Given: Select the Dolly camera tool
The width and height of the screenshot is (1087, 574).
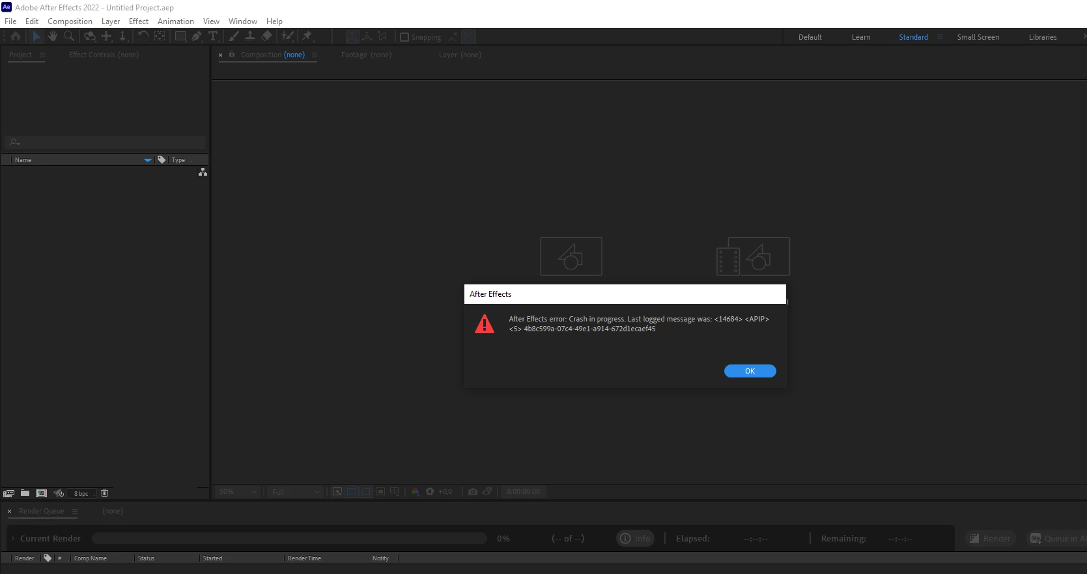Looking at the screenshot, I should click(123, 36).
